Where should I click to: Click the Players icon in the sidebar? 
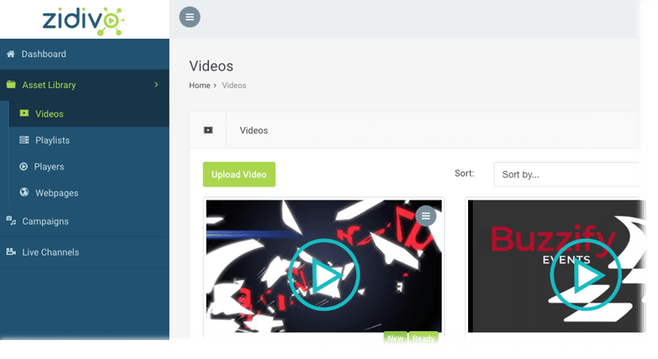[x=24, y=167]
